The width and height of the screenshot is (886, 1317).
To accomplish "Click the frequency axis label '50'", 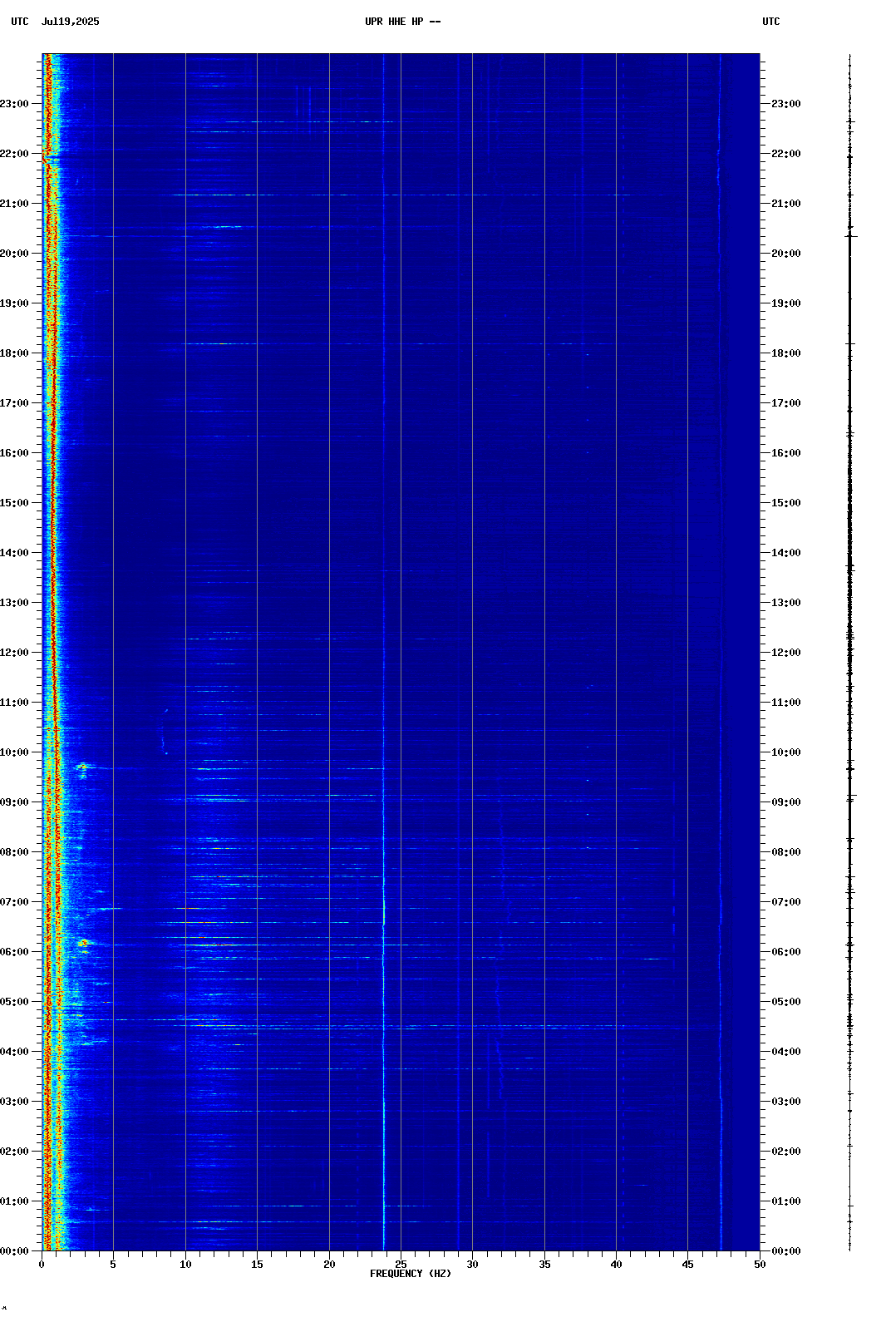I will [760, 1265].
